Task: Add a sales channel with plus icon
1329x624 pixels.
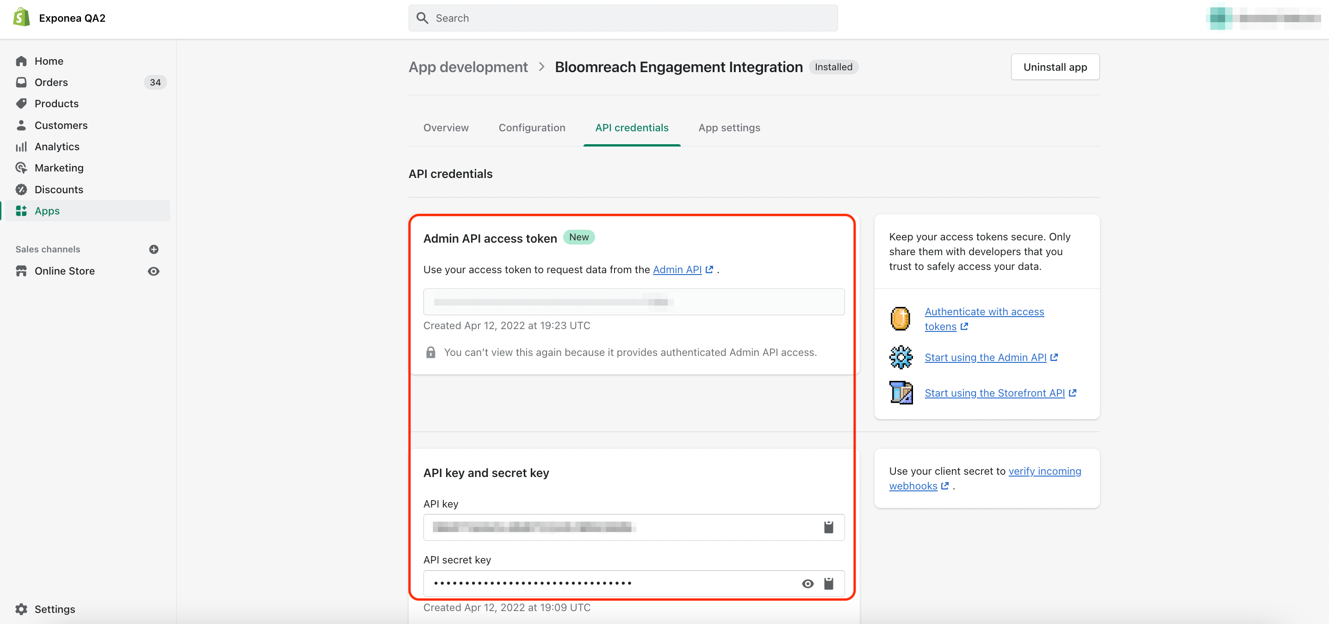Action: click(x=154, y=250)
